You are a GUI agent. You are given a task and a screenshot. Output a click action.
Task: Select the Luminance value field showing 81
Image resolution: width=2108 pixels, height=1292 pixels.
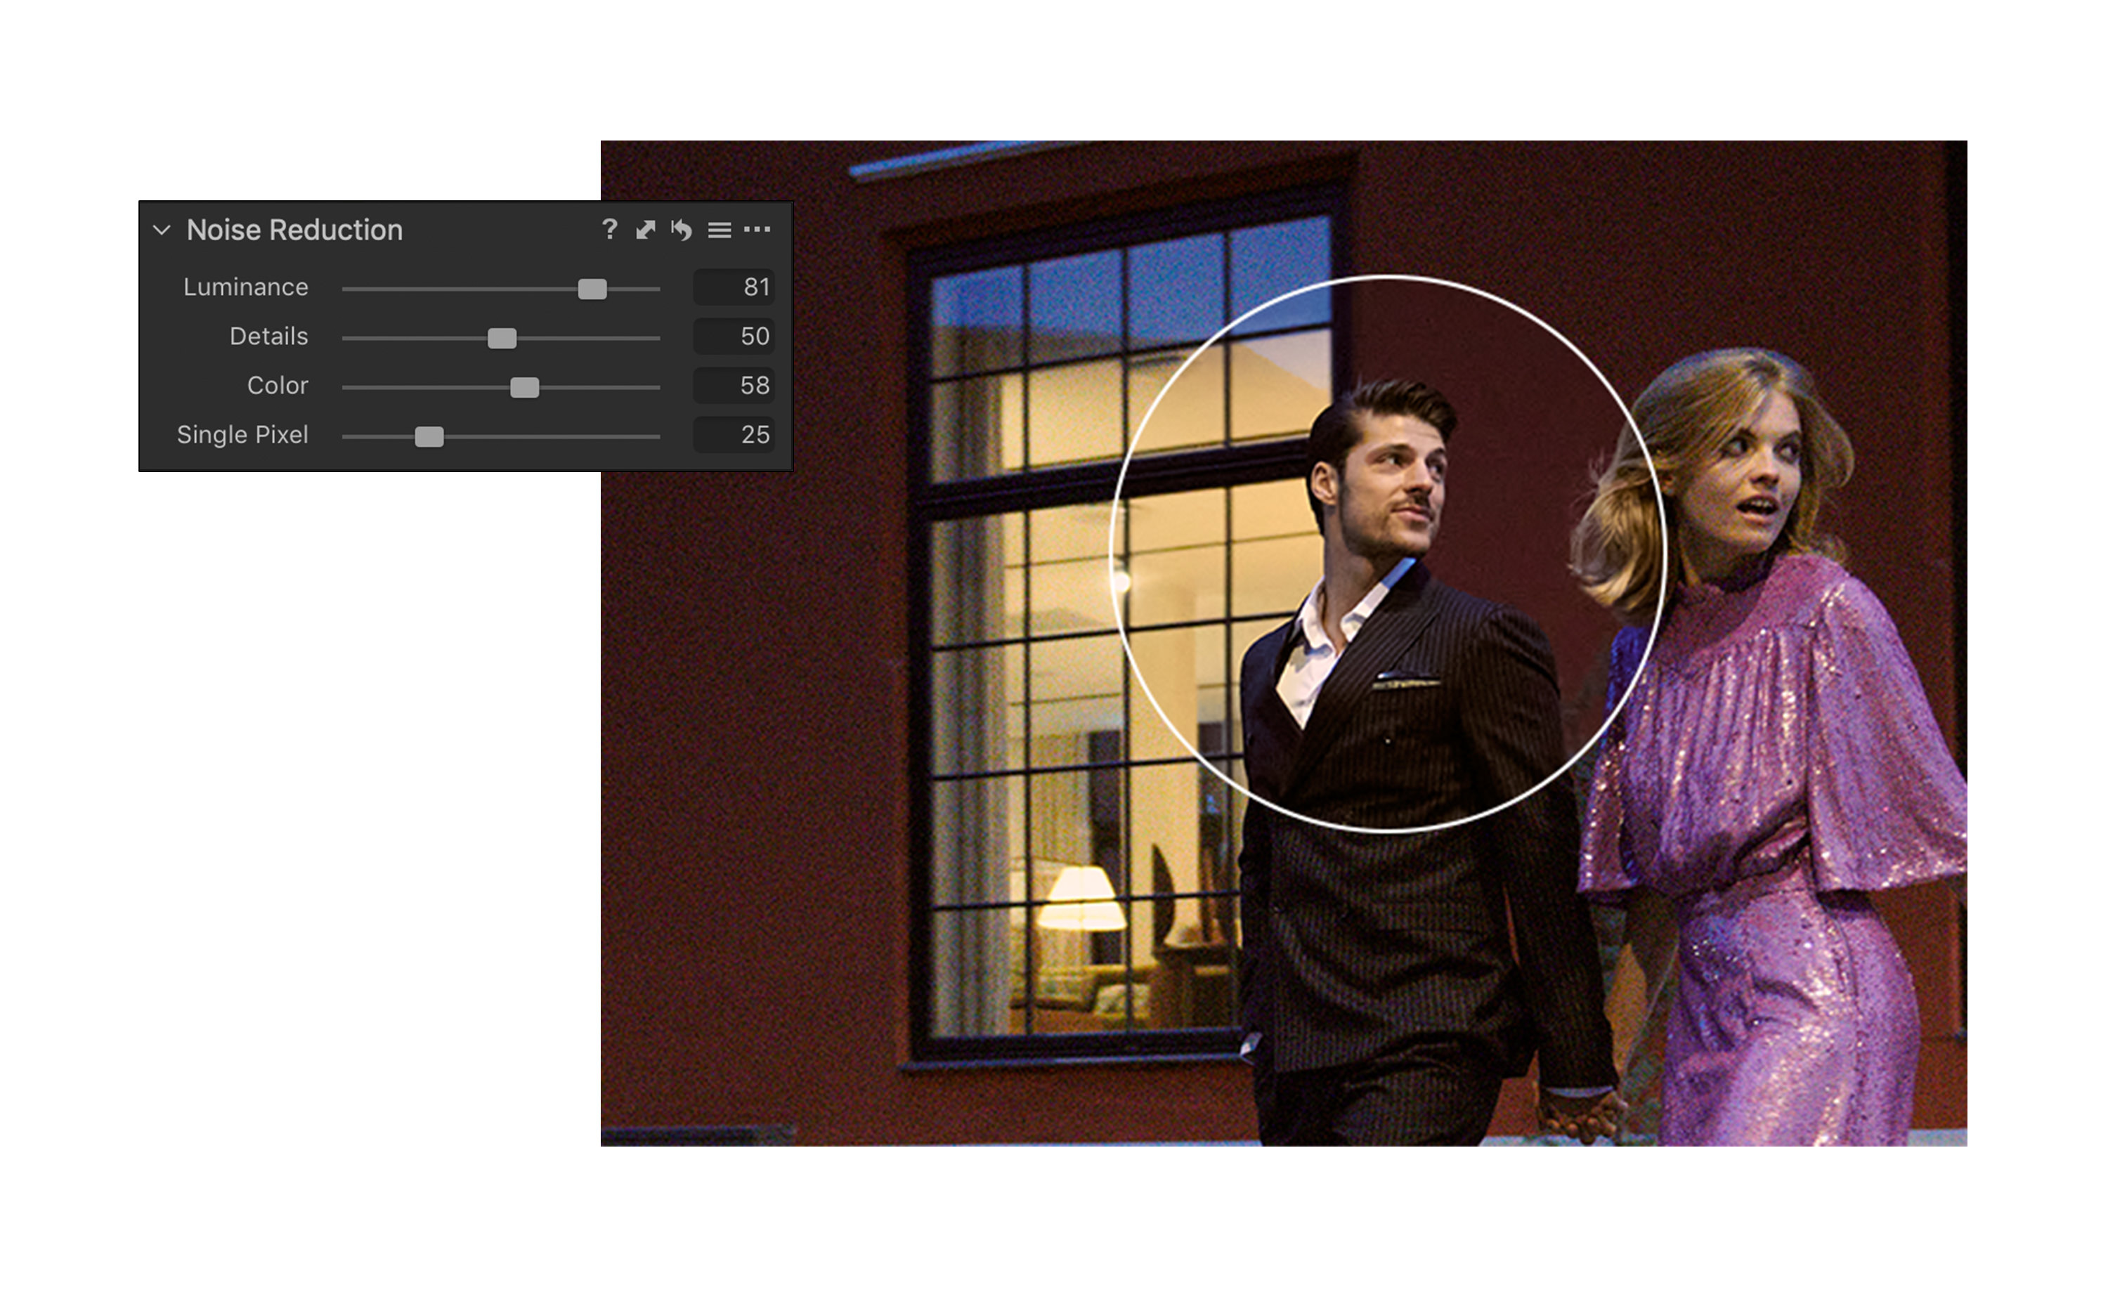click(734, 287)
